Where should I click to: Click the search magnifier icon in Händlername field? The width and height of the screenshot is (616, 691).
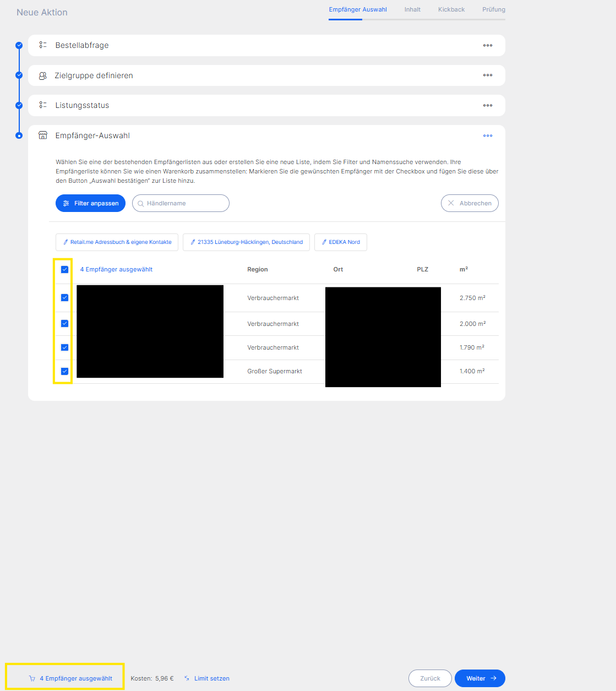[x=141, y=204]
